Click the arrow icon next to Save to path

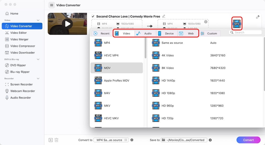pyautogui.click(x=210, y=140)
